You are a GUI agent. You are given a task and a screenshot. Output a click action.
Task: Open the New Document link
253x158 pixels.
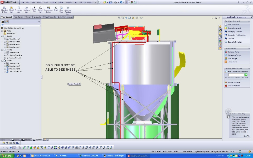(233, 25)
